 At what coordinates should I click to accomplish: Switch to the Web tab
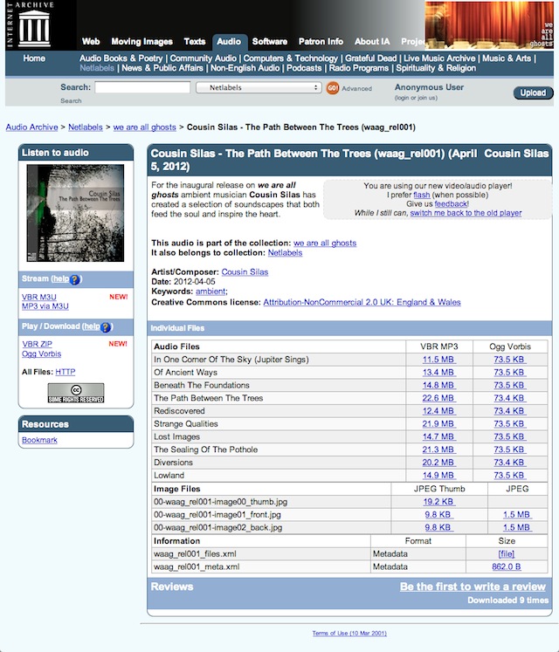(91, 42)
